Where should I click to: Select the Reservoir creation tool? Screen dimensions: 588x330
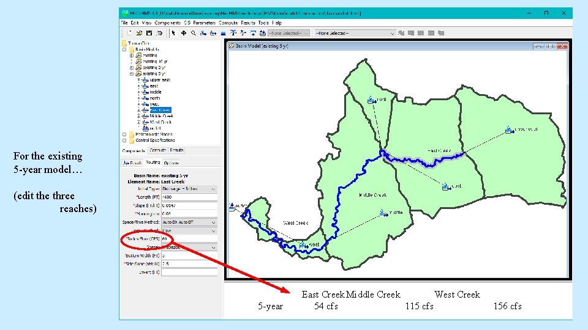[x=223, y=33]
